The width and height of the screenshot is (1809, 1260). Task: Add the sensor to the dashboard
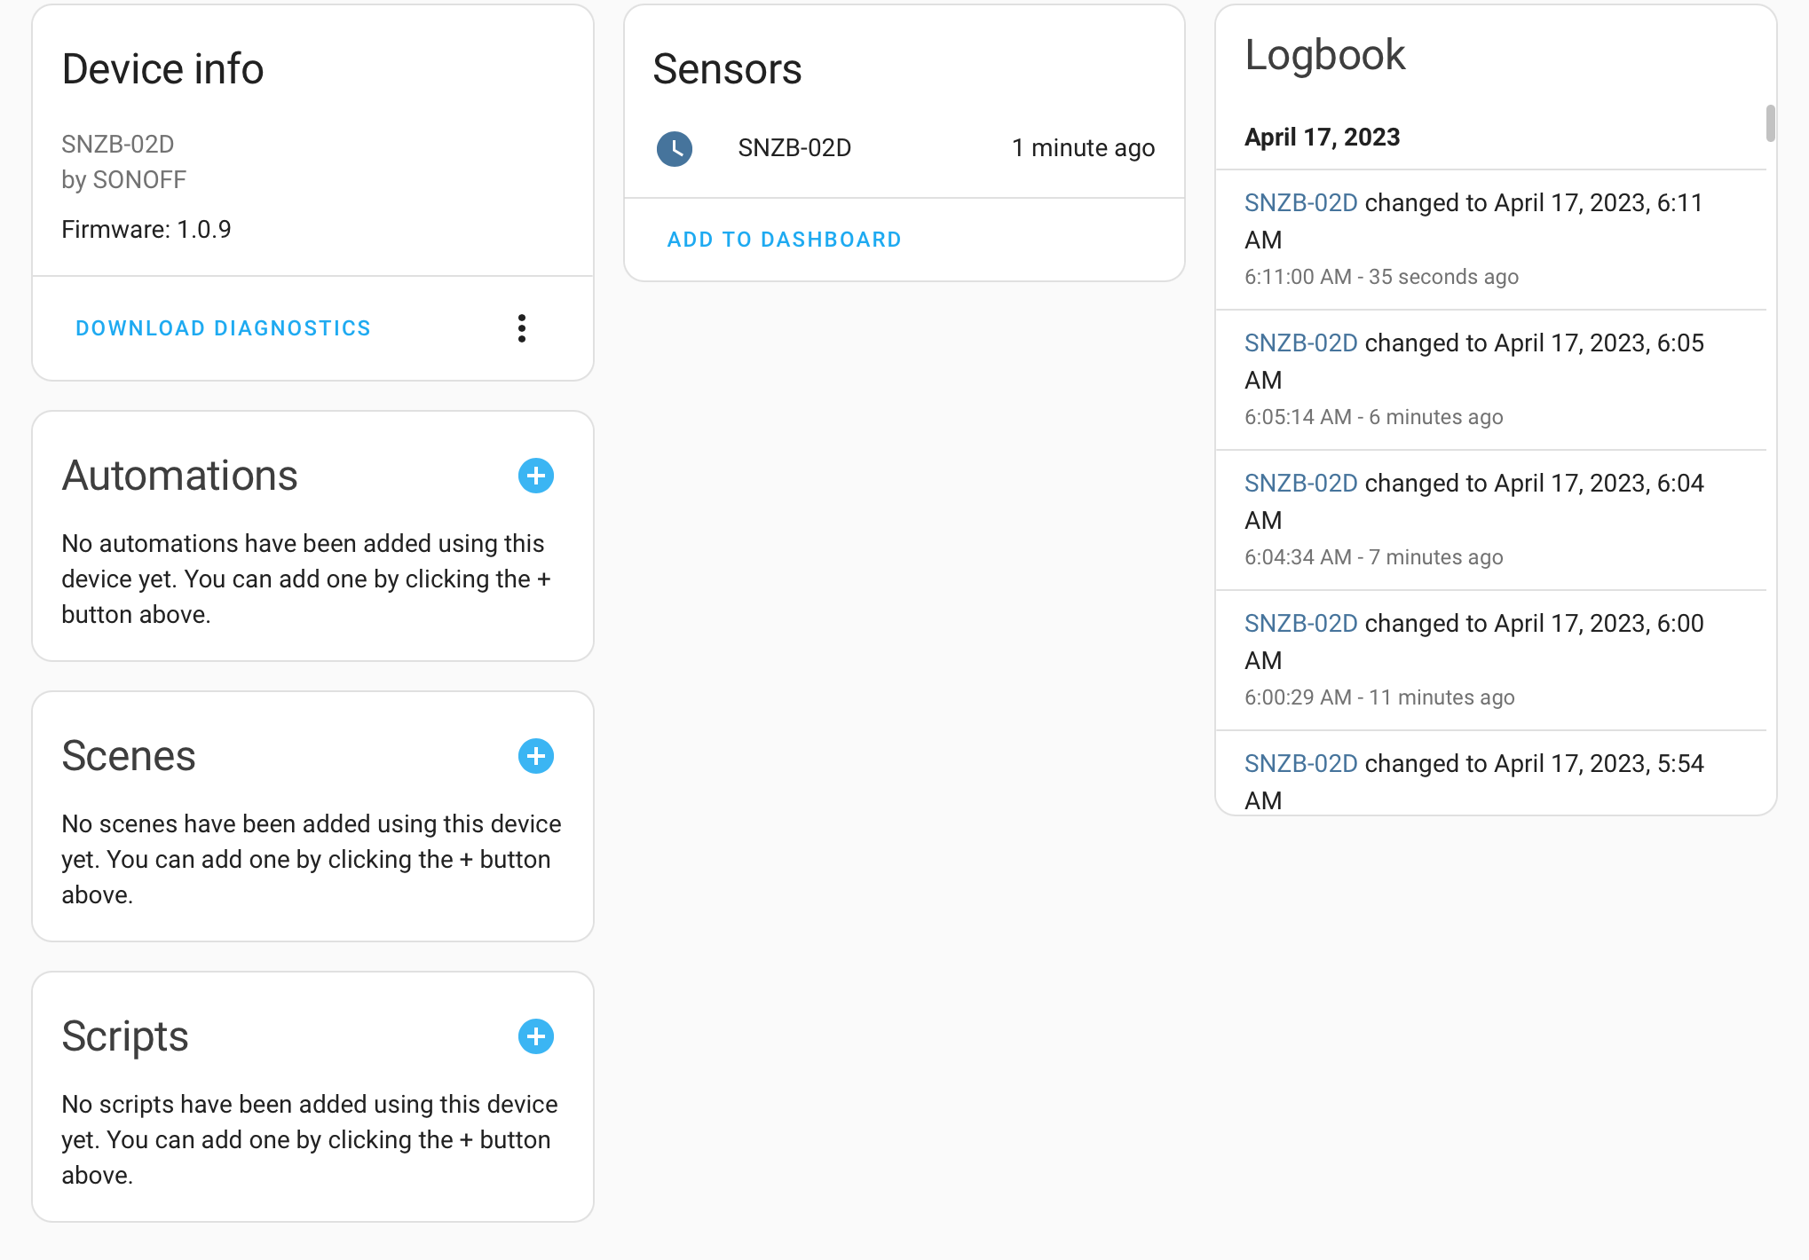pyautogui.click(x=785, y=239)
